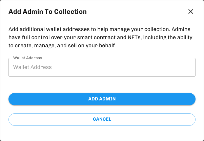Focus the Wallet Address input field

pos(102,67)
